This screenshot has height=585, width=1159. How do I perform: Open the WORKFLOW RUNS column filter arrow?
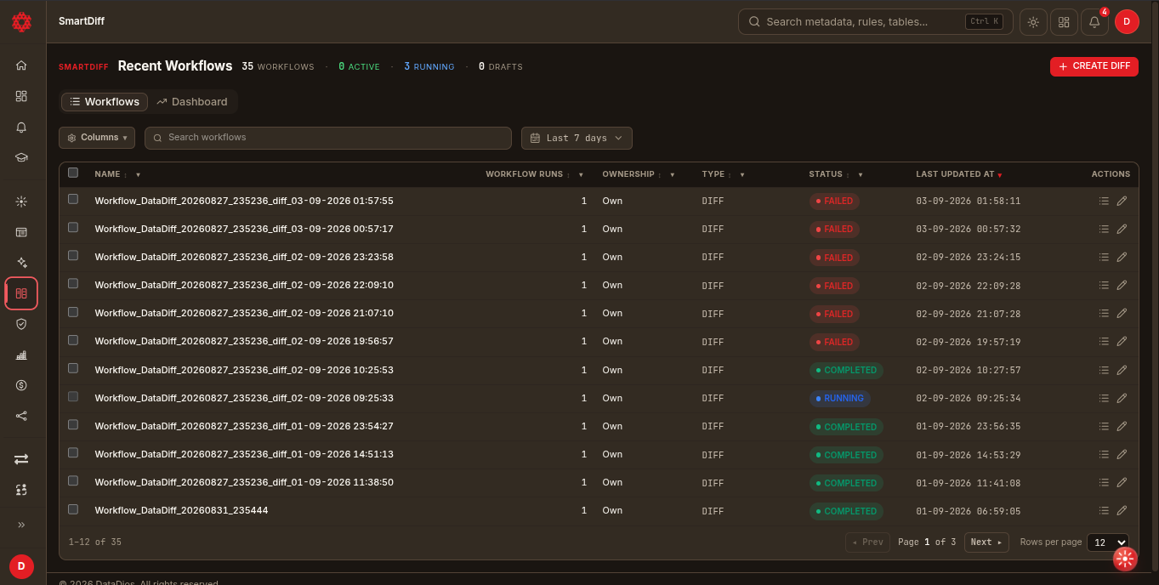coord(581,174)
